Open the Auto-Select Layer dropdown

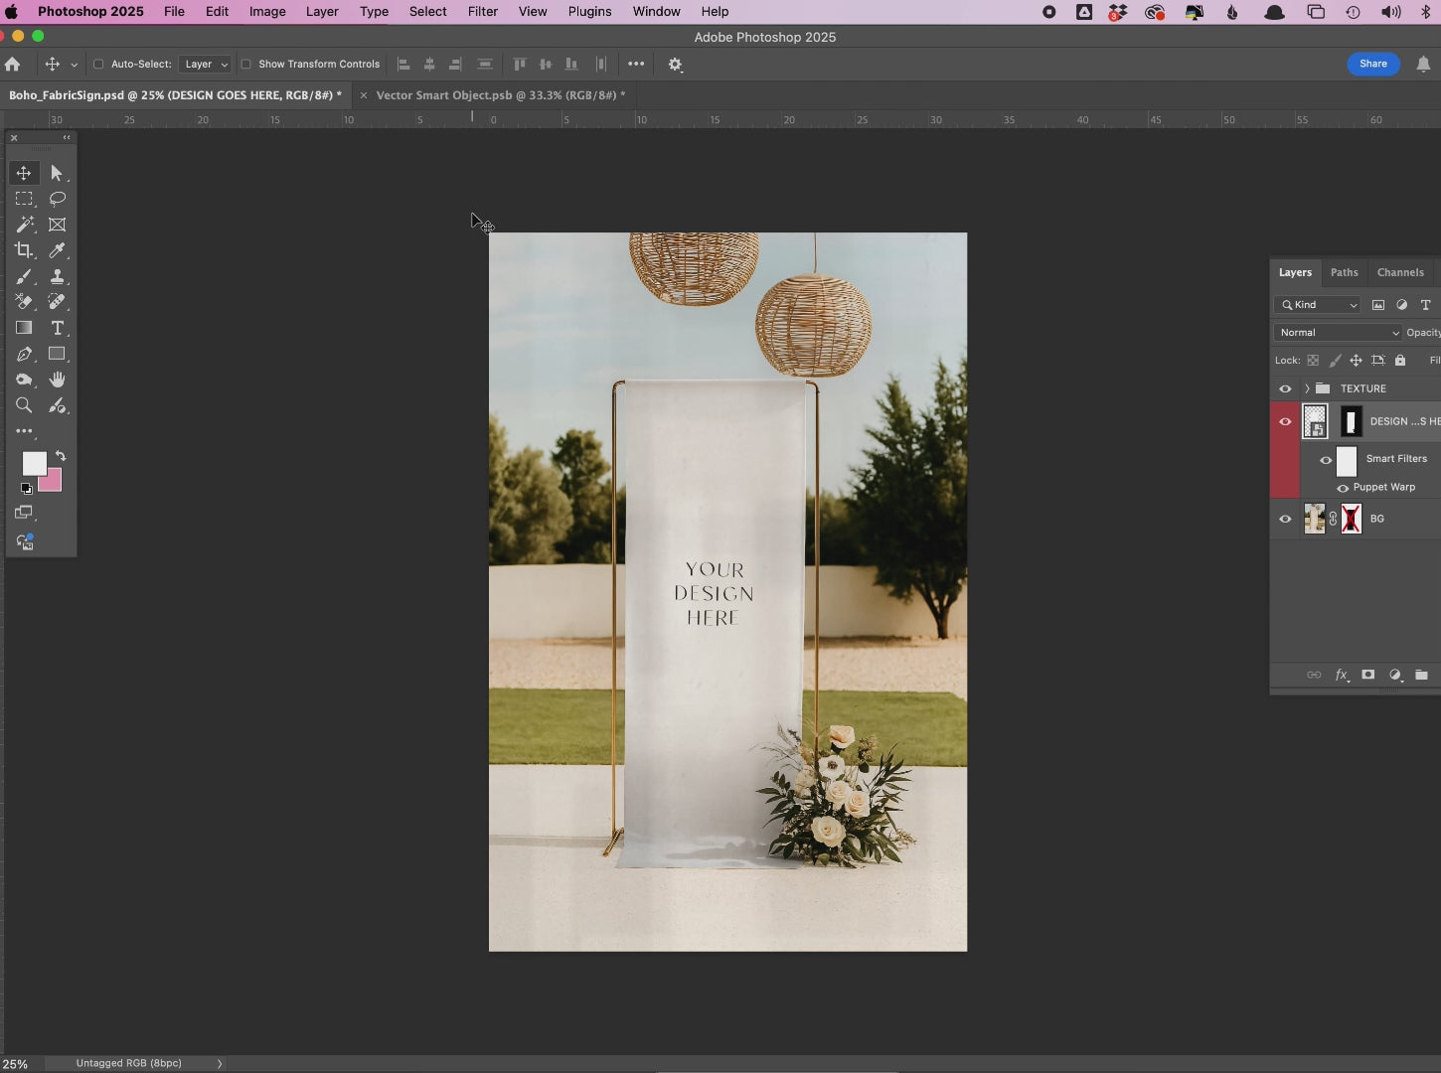pyautogui.click(x=206, y=65)
